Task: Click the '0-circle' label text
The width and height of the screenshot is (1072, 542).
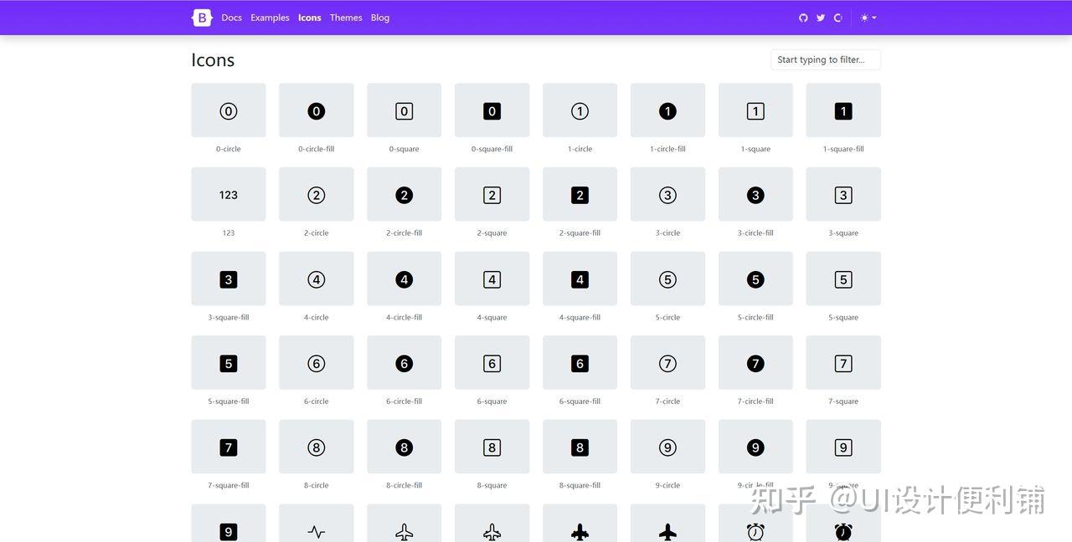Action: (x=229, y=149)
